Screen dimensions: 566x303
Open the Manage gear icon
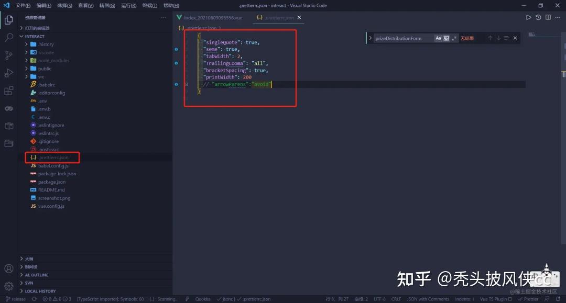click(9, 286)
